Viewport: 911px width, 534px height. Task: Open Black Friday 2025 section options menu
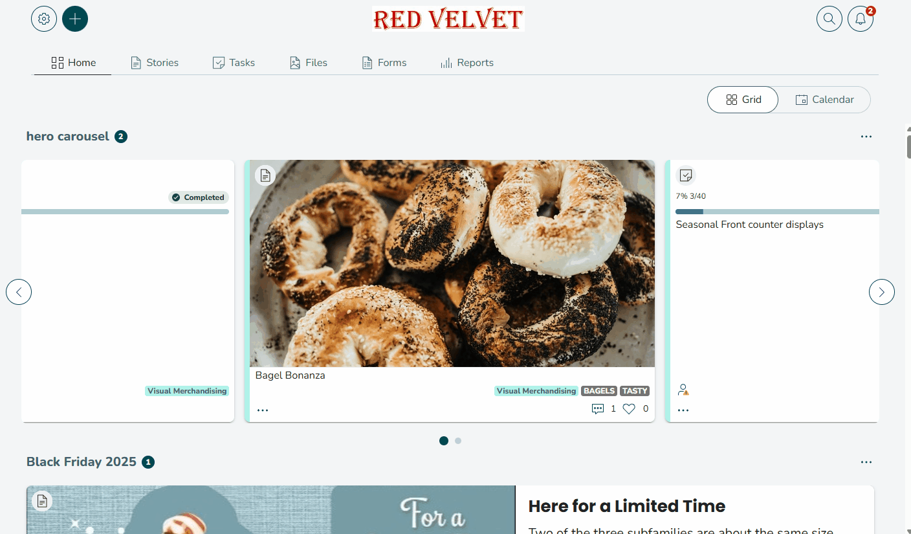[866, 462]
